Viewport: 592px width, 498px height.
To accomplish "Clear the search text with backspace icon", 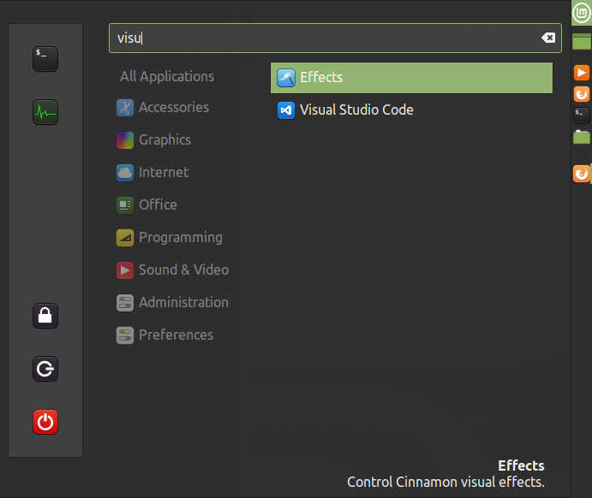I will (548, 38).
